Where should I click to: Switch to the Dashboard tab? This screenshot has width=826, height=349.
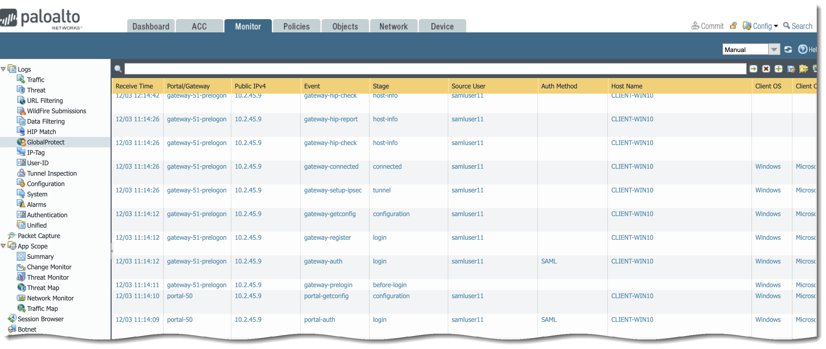pos(151,26)
